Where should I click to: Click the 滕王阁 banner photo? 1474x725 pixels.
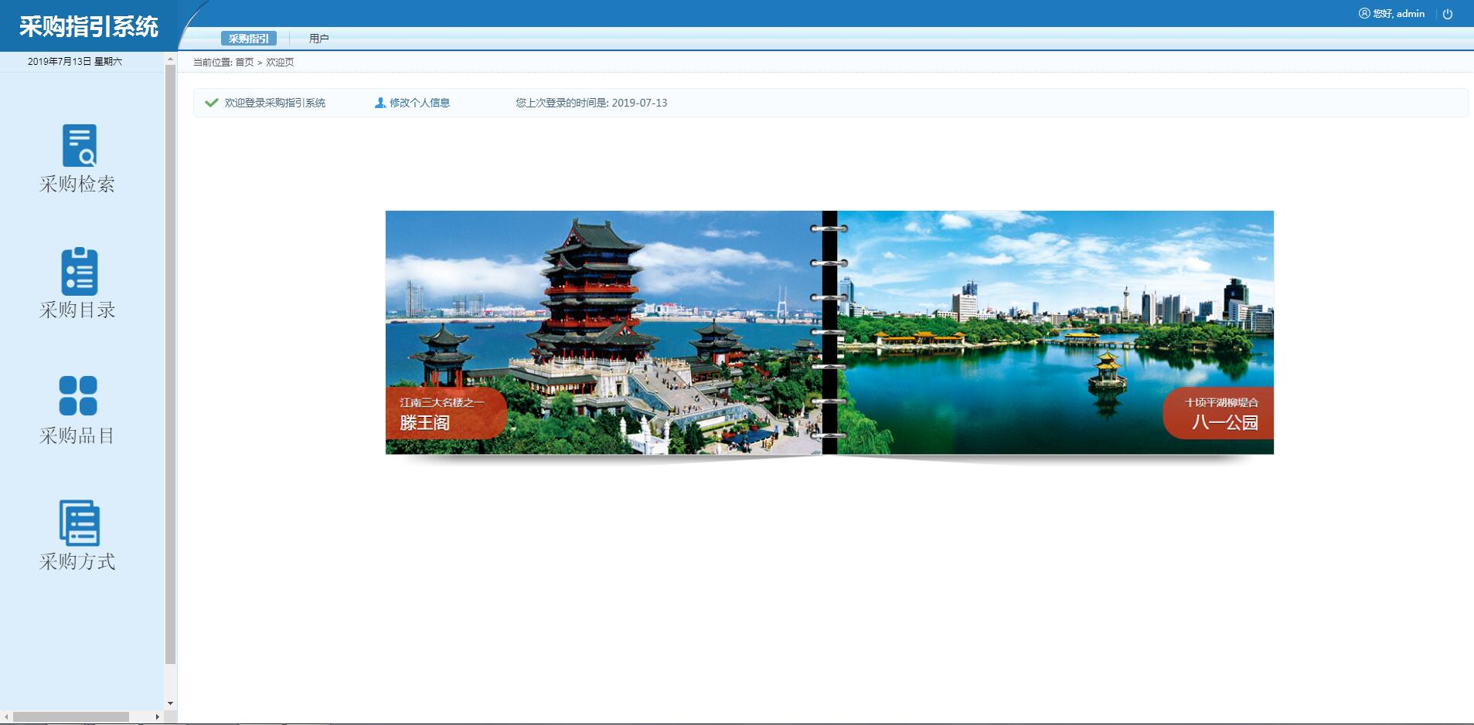click(x=603, y=332)
